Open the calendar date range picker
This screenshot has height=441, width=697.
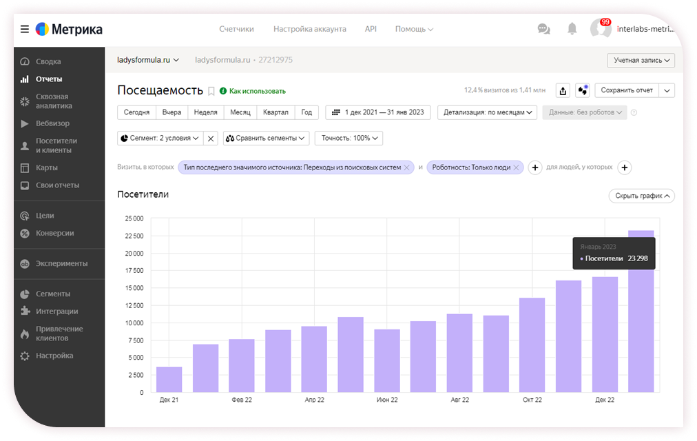(378, 112)
